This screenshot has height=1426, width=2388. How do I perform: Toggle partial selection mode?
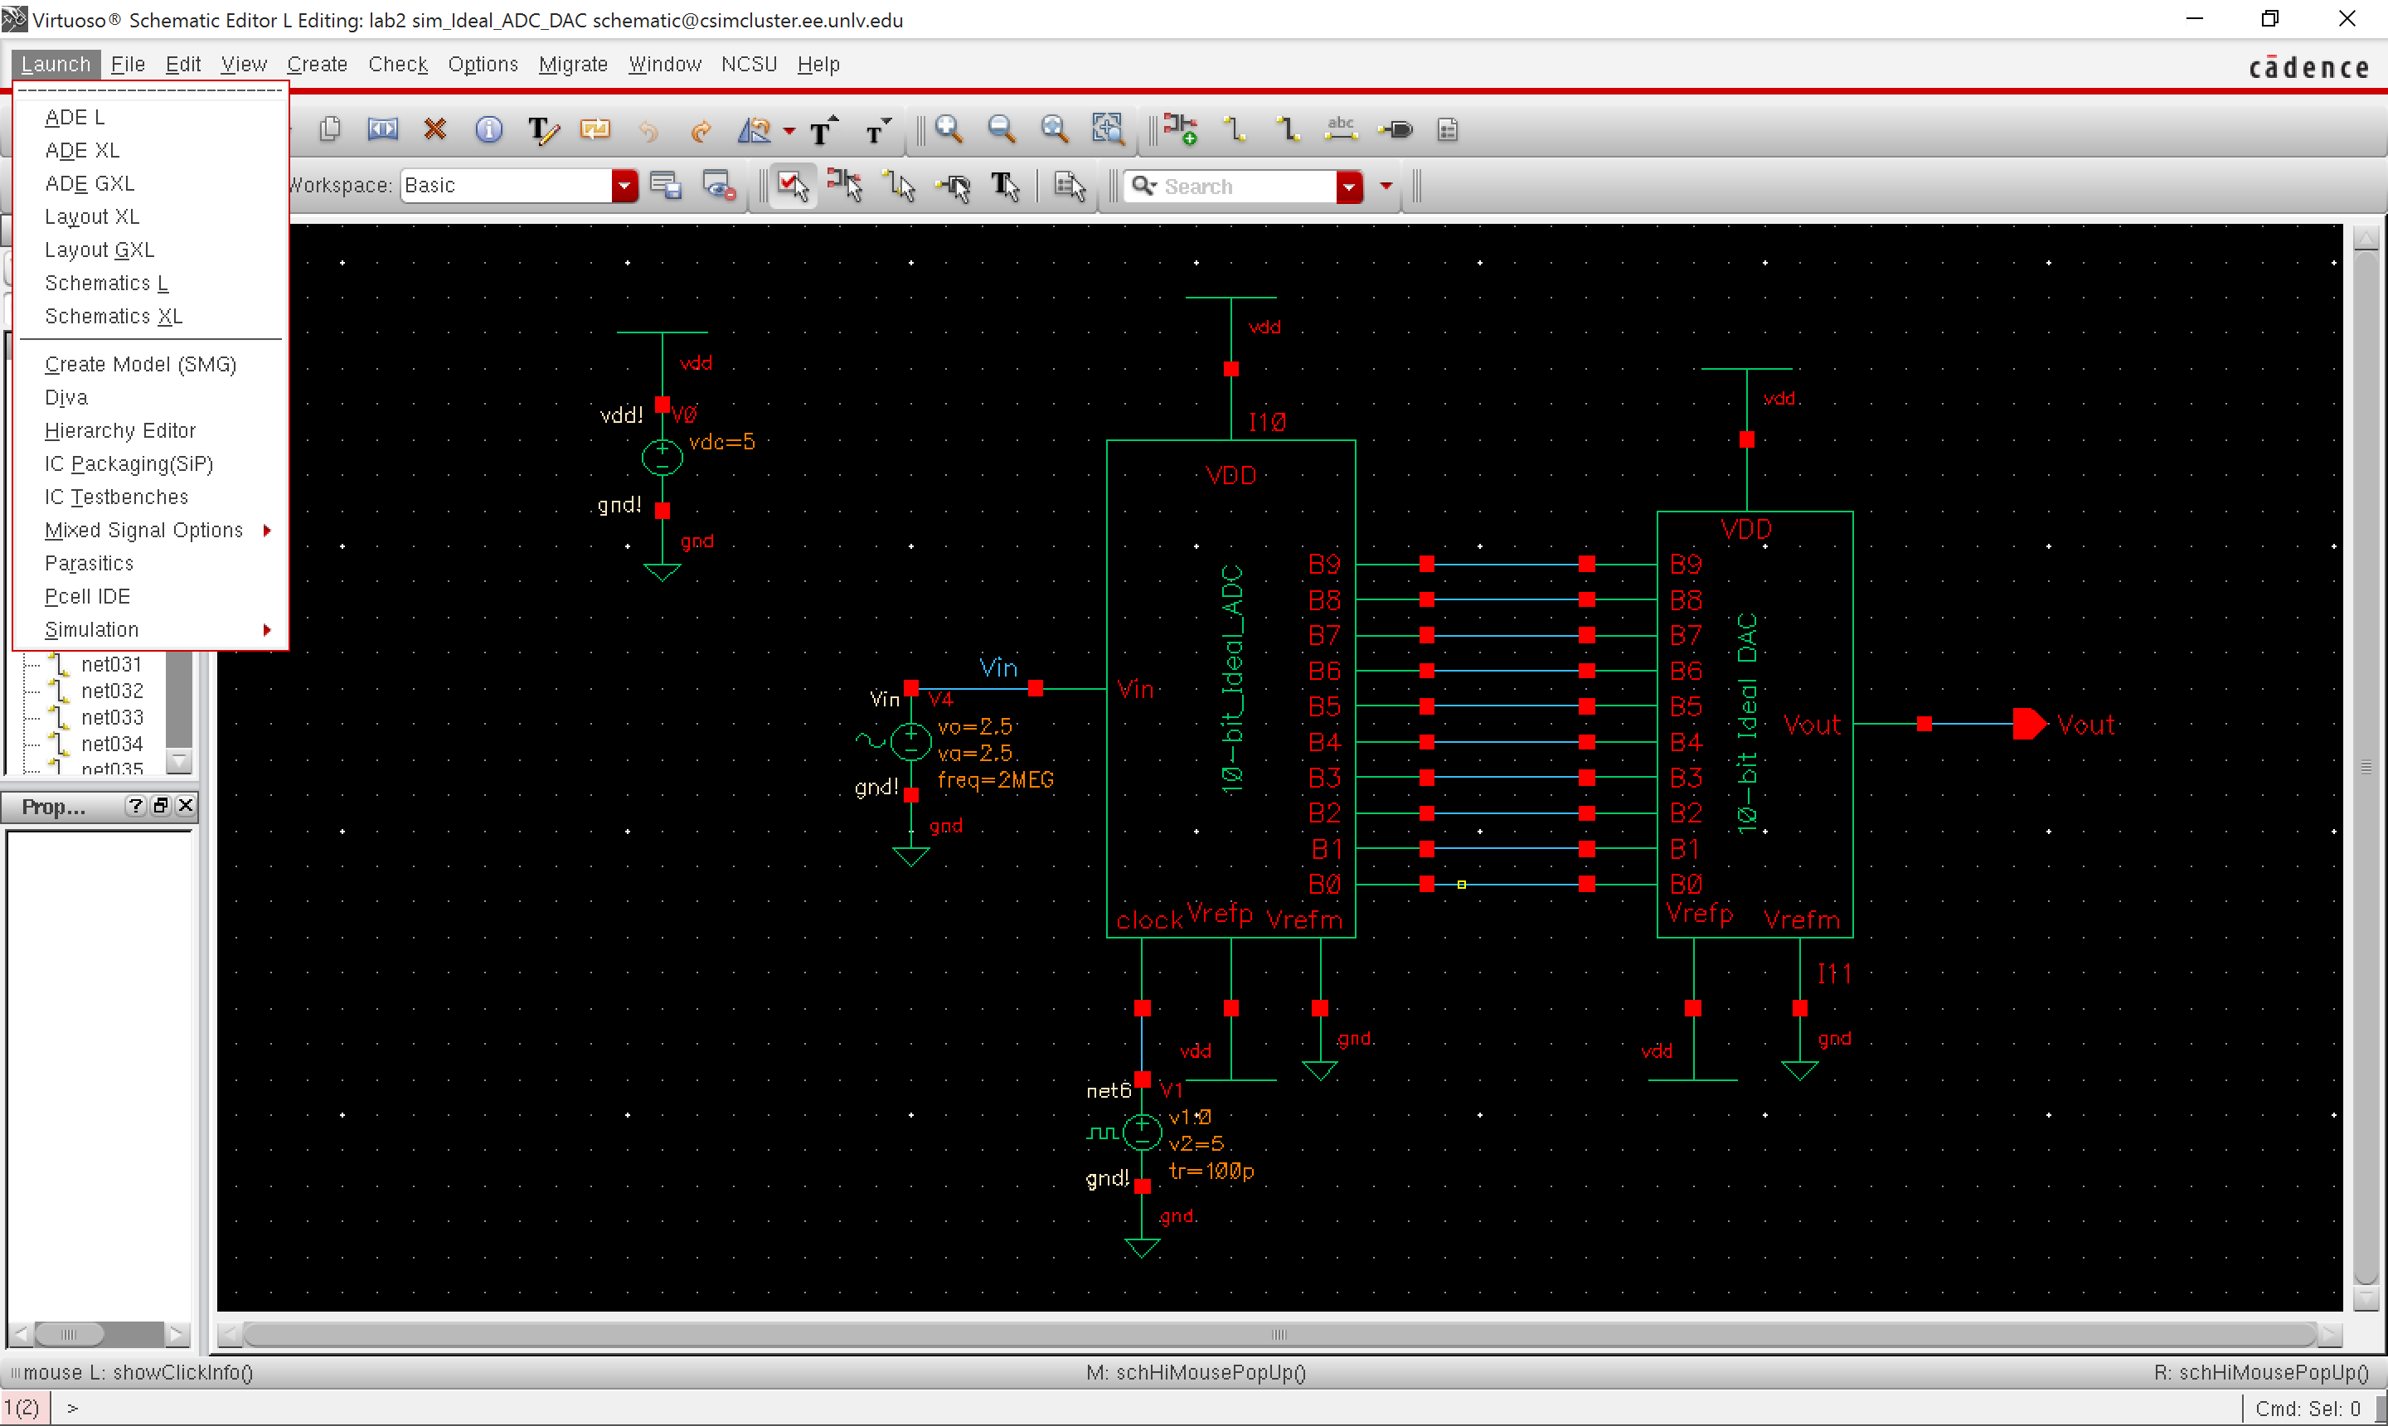click(844, 186)
